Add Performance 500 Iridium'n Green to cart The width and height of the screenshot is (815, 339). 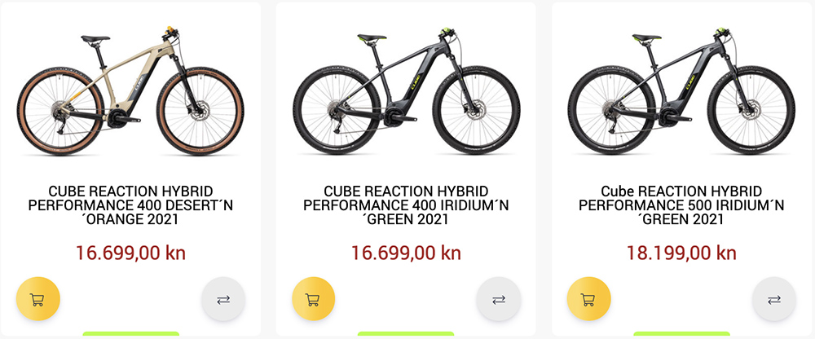point(588,299)
